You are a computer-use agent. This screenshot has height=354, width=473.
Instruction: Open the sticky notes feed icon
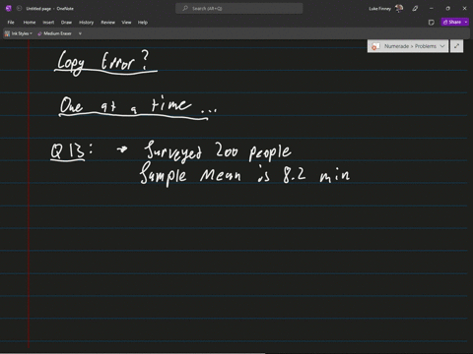click(x=432, y=23)
